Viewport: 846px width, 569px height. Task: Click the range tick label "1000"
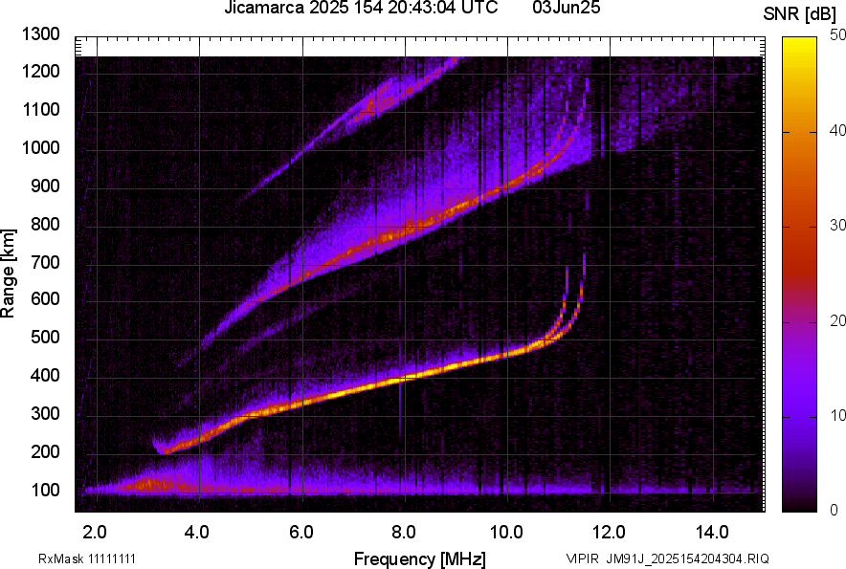click(x=40, y=147)
